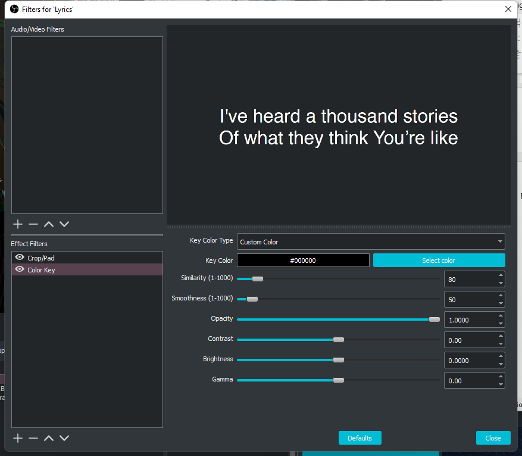Viewport: 522px width, 456px height.
Task: Move Effect filter down with arrow
Action: pyautogui.click(x=64, y=438)
